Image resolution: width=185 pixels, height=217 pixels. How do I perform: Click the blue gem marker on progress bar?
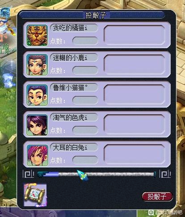tap(82, 175)
